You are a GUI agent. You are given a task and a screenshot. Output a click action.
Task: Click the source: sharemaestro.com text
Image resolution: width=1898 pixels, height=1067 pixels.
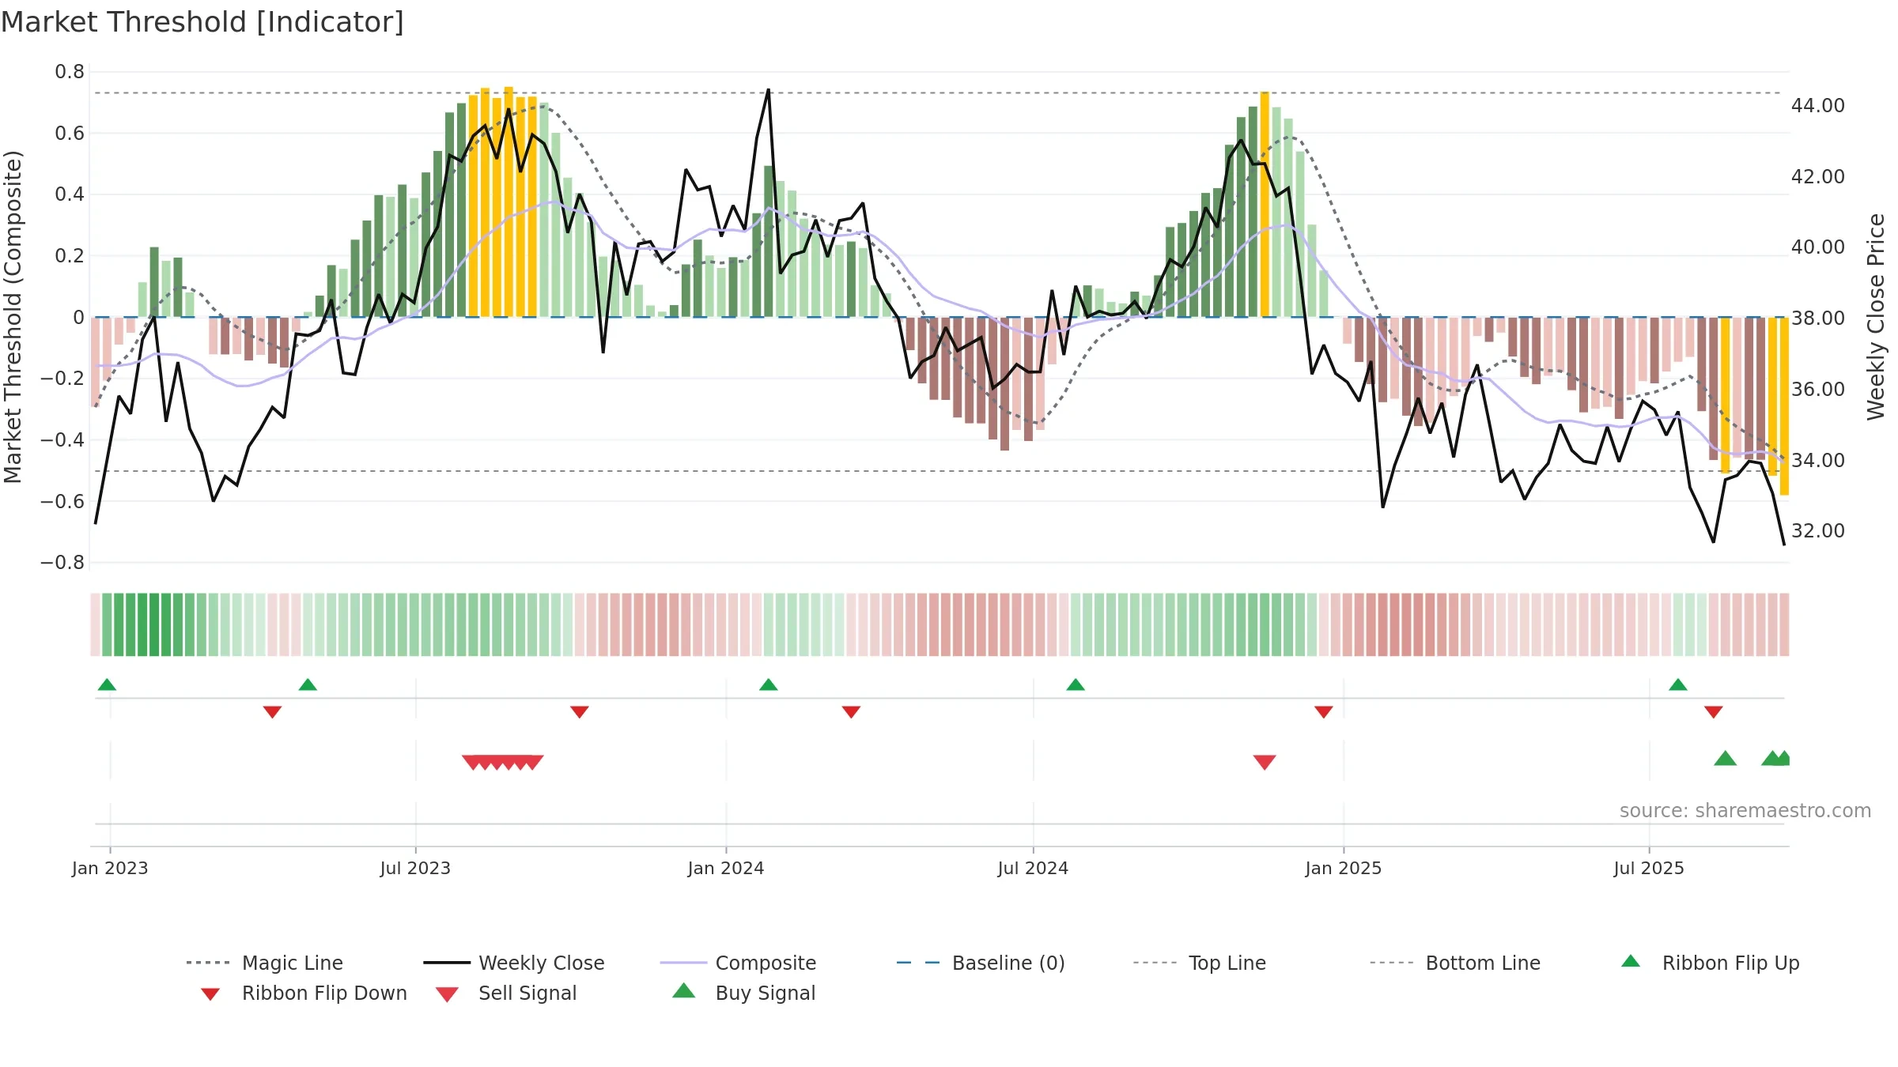tap(1745, 810)
